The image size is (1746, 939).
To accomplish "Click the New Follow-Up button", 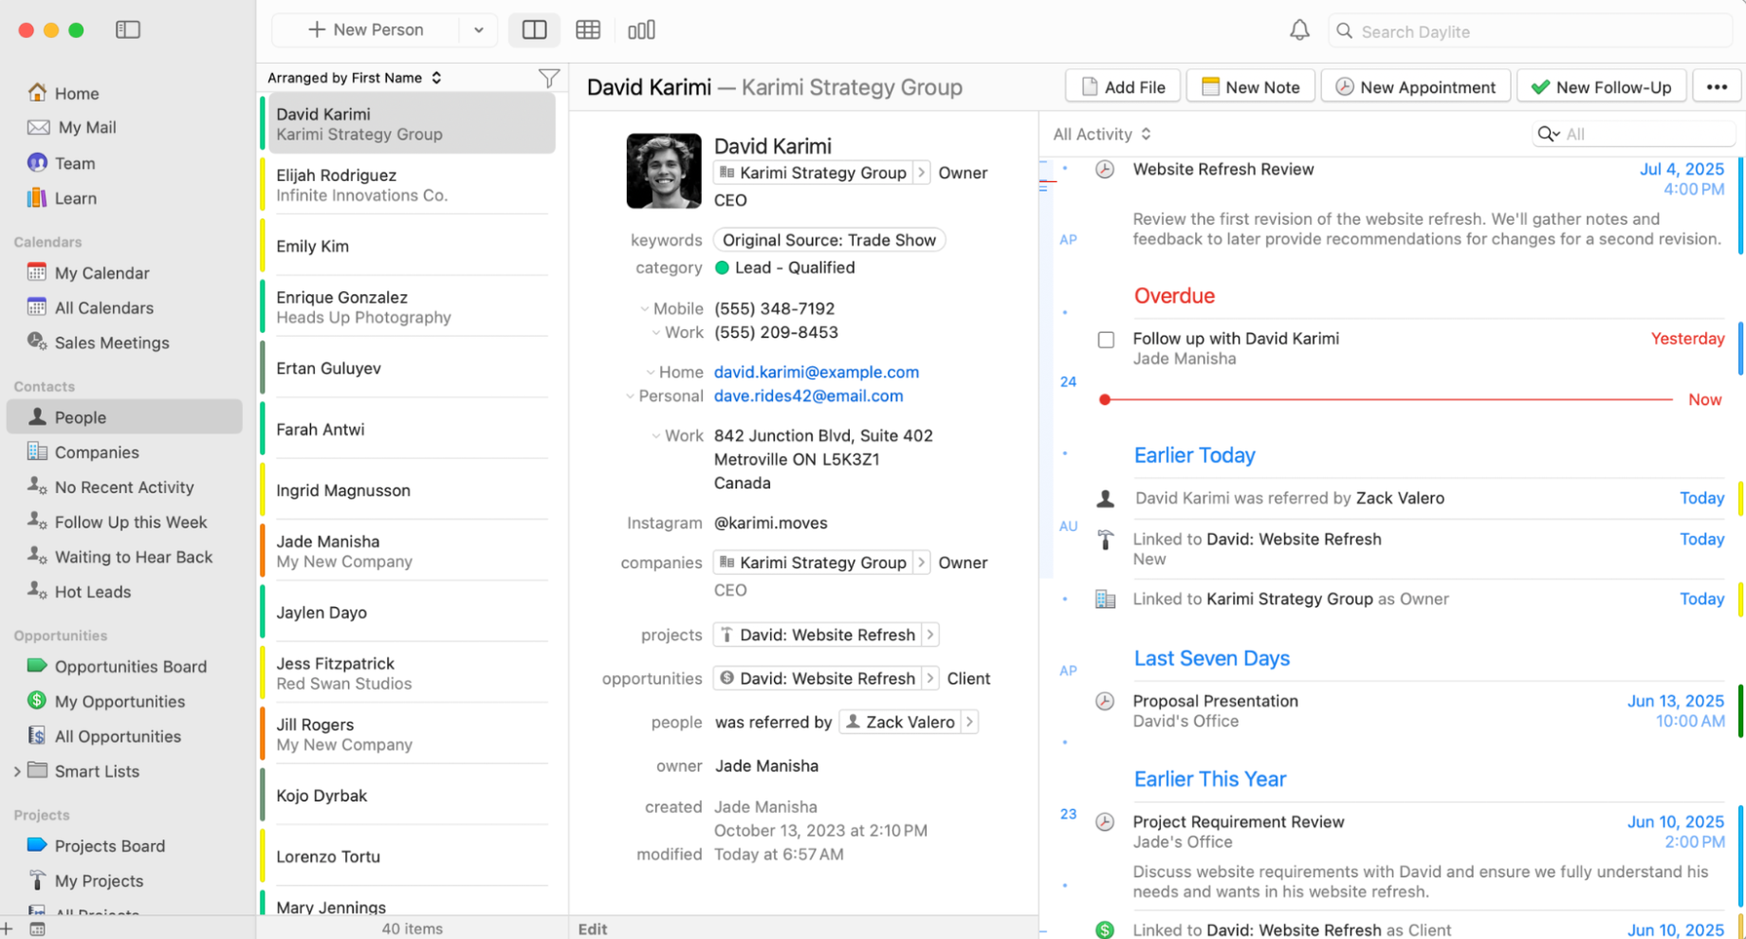I will (1601, 86).
